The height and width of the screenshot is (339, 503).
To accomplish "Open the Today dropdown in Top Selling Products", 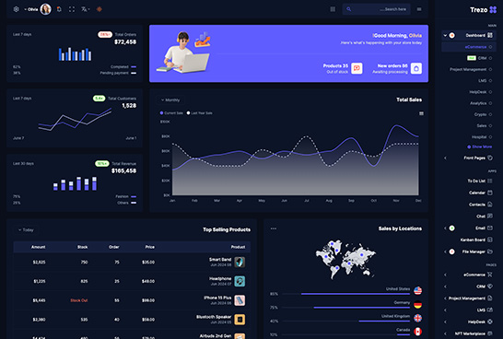I will (x=26, y=230).
